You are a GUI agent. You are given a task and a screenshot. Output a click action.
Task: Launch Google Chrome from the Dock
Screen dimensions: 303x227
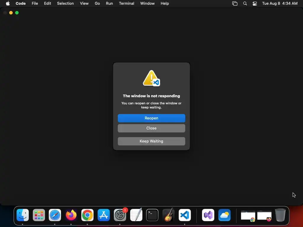coord(87,215)
